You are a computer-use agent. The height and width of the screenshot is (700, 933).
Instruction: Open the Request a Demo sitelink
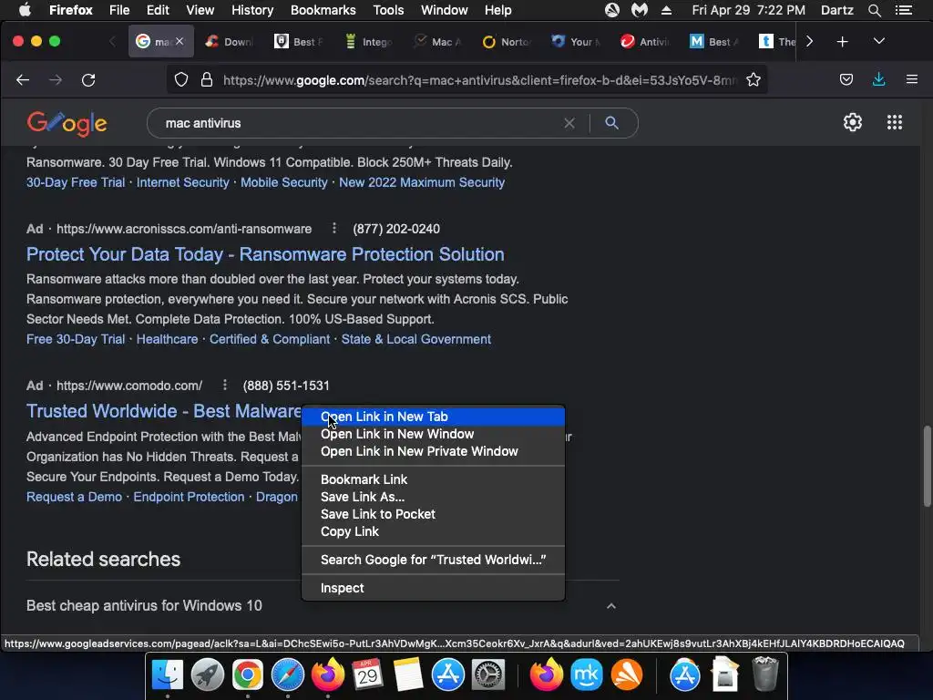pos(74,497)
